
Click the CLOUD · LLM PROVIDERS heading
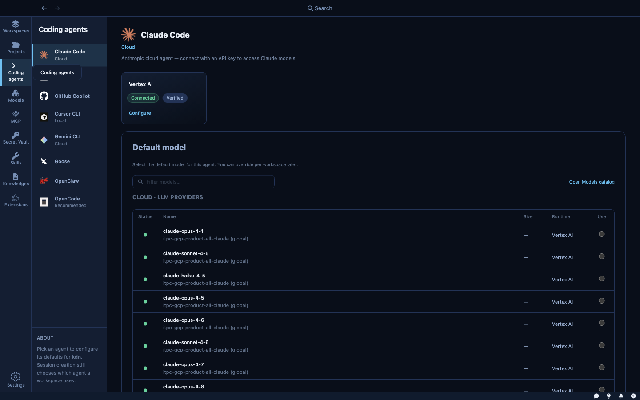coord(168,197)
